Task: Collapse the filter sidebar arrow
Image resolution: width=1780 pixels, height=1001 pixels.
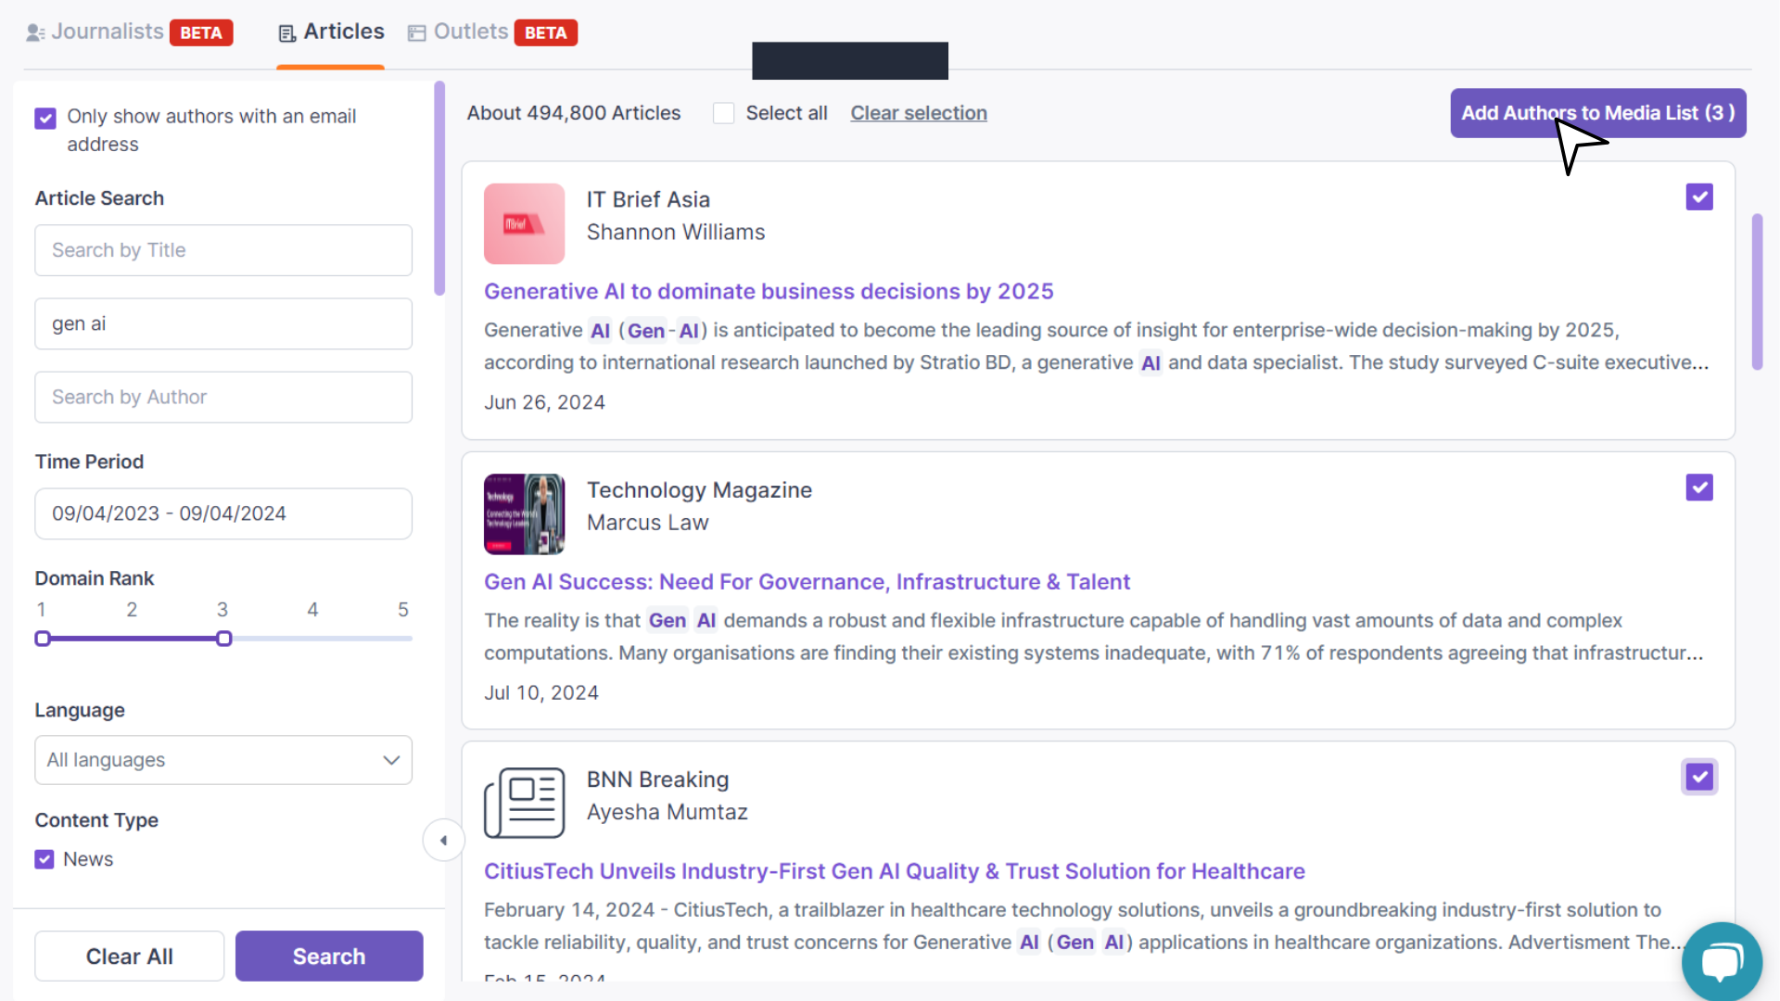Action: point(443,841)
